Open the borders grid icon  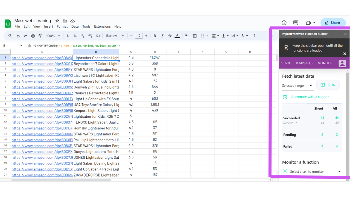pyautogui.click(x=195, y=36)
